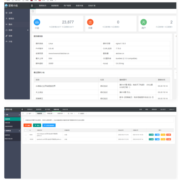This screenshot has width=186, height=180.
Task: Switch to the 采集设置 tab
Action: 50,114
